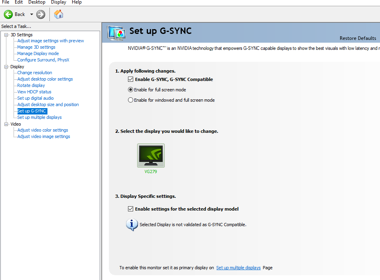Viewport: 380px width, 280px height.
Task: Select the VG279 monitor thumbnail
Action: (151, 156)
